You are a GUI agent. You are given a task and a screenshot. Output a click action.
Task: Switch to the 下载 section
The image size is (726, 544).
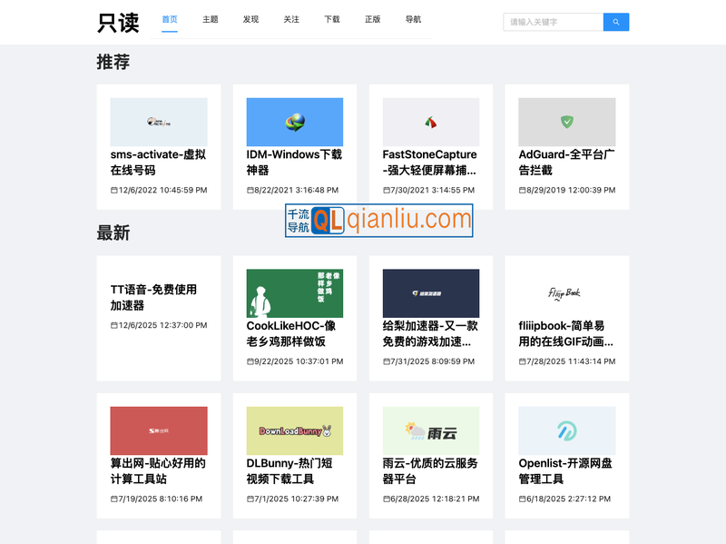point(331,19)
